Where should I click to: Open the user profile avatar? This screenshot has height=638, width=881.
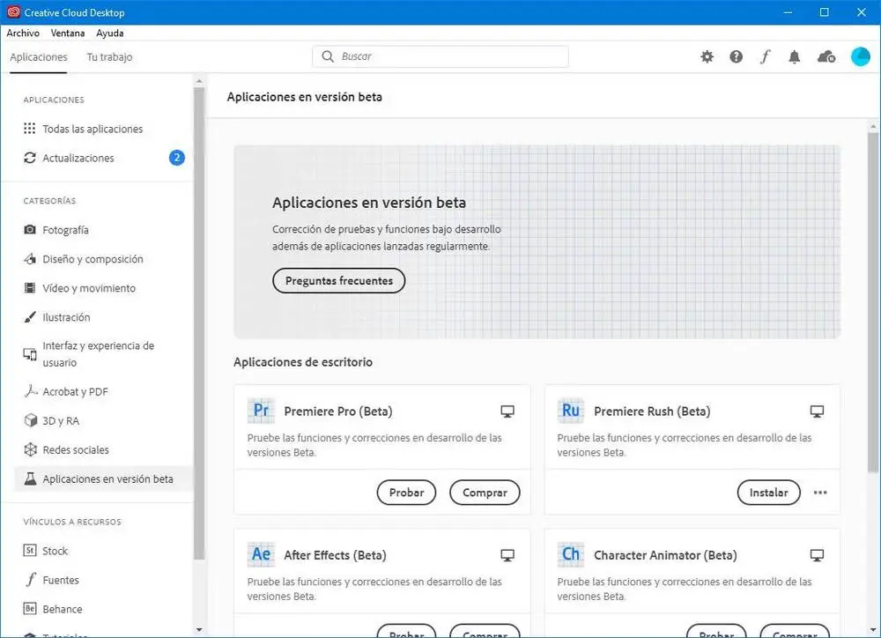pos(860,56)
